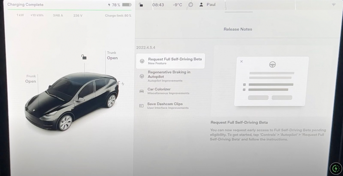Click the green charging logo in bottom corner
The width and height of the screenshot is (343, 176).
click(x=335, y=168)
